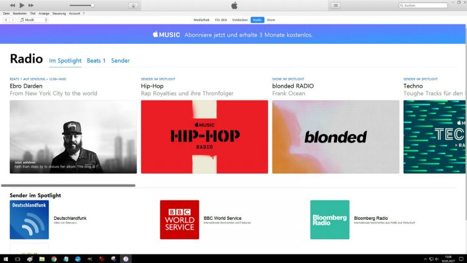Switch to the Store tab
Image resolution: width=467 pixels, height=263 pixels.
coord(271,20)
